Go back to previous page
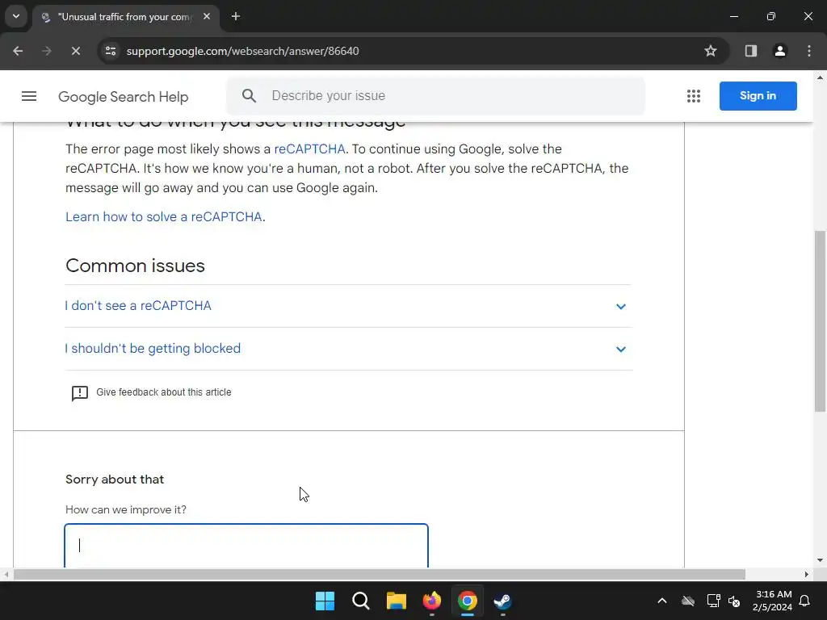This screenshot has width=827, height=620. 18,51
